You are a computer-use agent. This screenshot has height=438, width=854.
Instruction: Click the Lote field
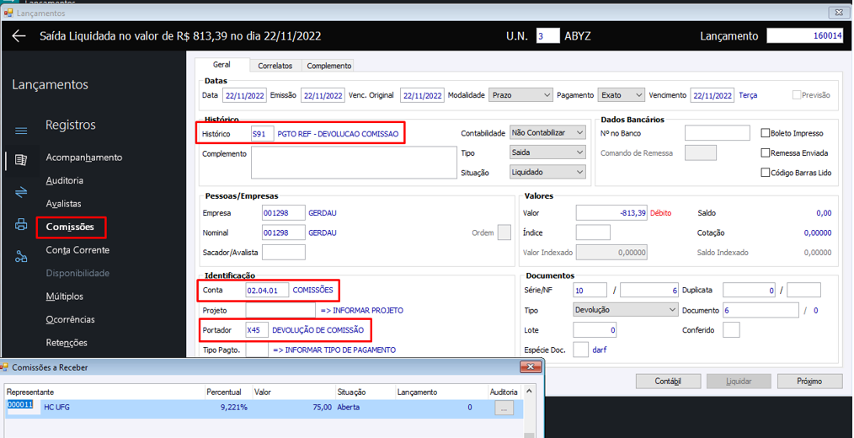(595, 329)
